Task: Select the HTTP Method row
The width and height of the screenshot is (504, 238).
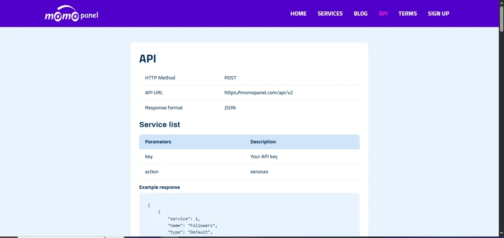Action: click(x=249, y=78)
